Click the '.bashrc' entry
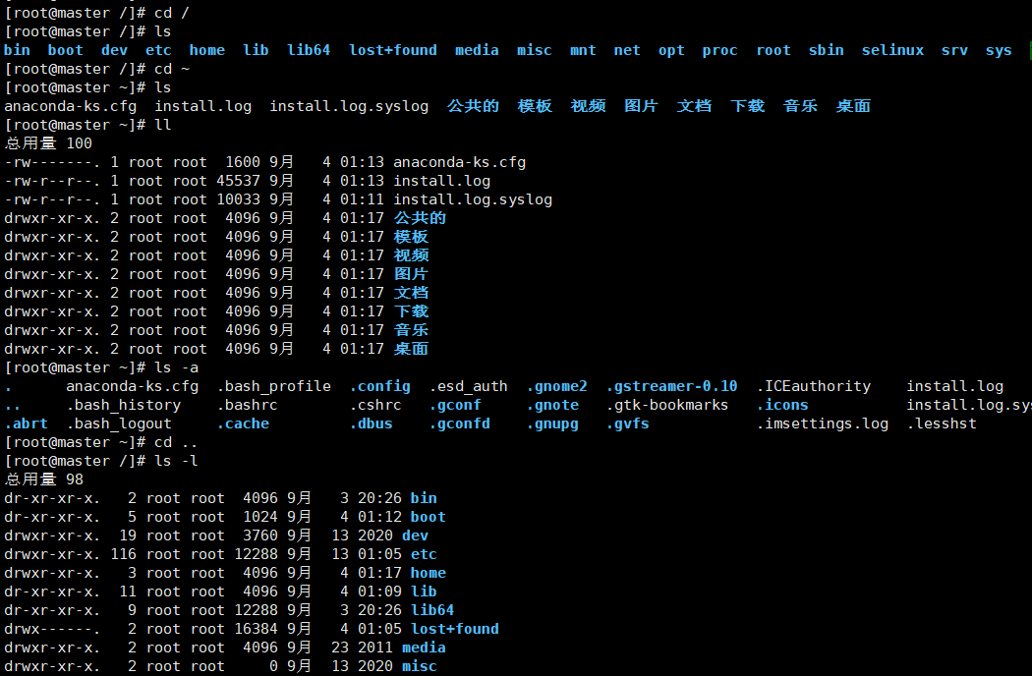 click(x=248, y=405)
